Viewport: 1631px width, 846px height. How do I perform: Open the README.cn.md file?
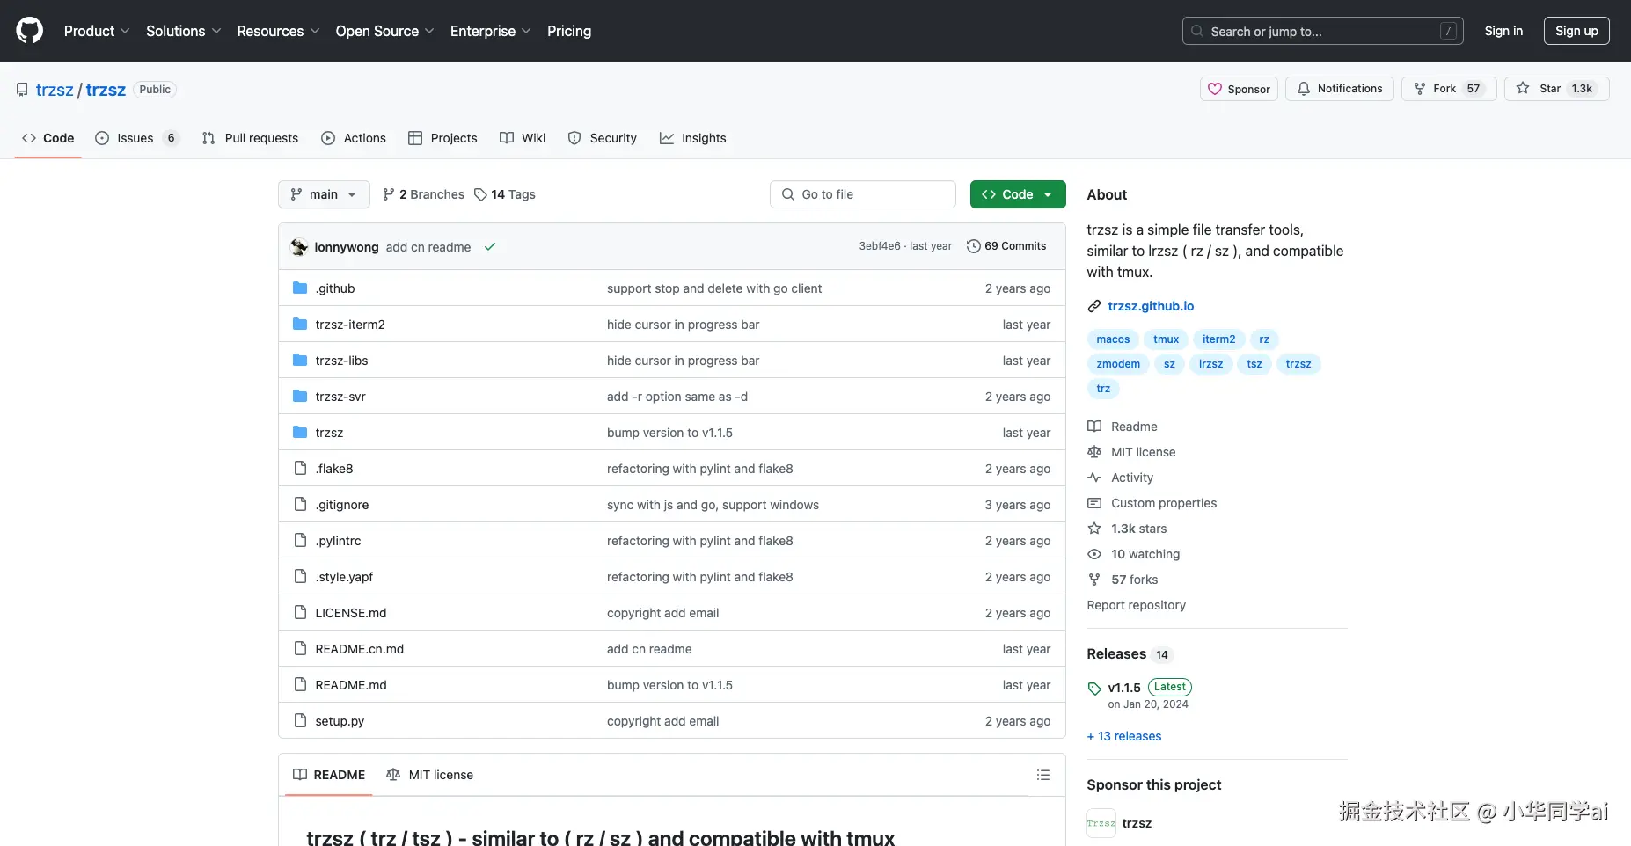[360, 649]
